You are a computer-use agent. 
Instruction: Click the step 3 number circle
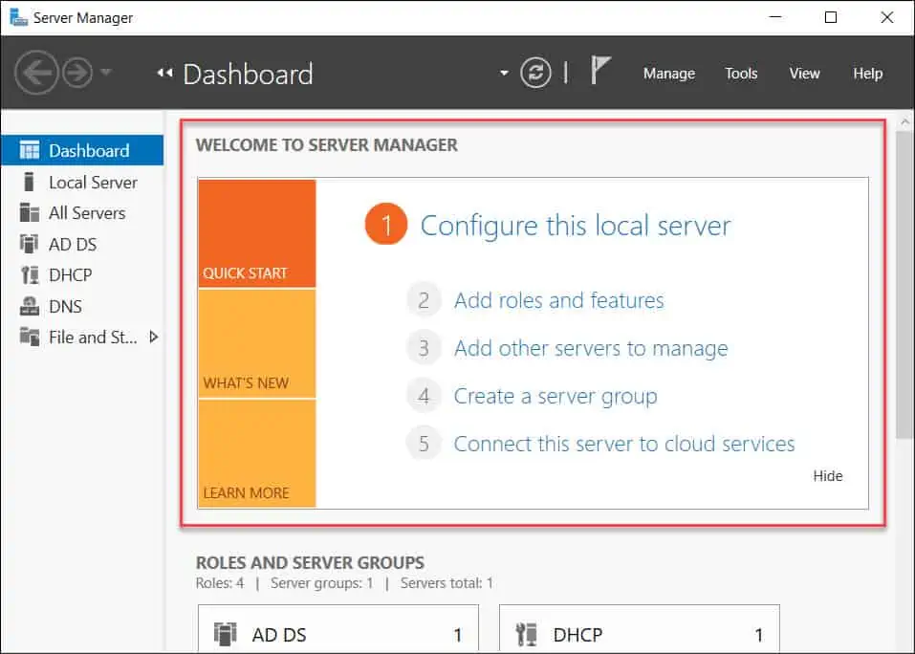pyautogui.click(x=424, y=348)
